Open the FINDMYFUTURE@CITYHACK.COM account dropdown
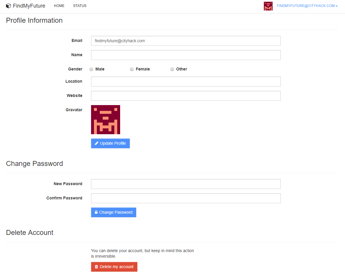Image resolution: width=345 pixels, height=278 pixels. pos(305,6)
